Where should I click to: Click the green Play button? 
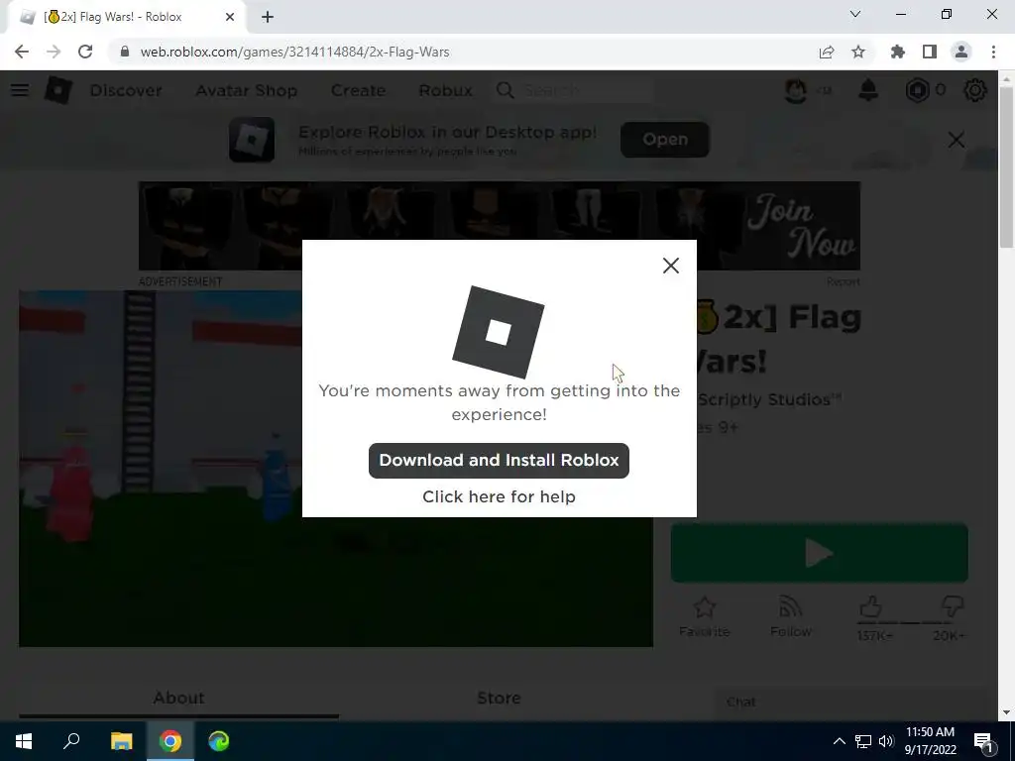[819, 553]
